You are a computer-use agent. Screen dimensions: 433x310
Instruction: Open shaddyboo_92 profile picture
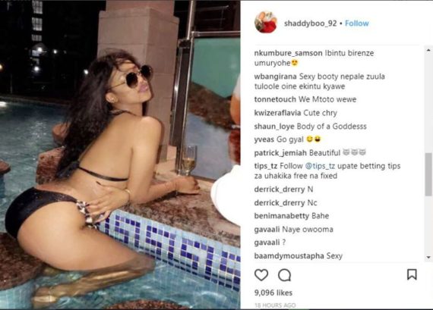(x=266, y=22)
